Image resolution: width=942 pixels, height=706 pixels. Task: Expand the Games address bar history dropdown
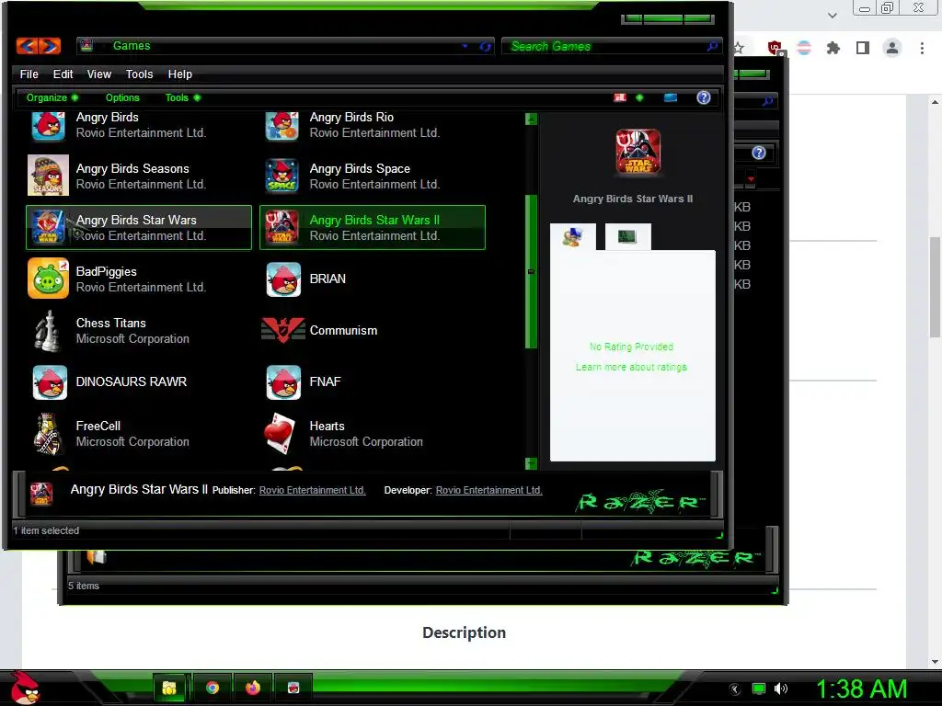[465, 46]
